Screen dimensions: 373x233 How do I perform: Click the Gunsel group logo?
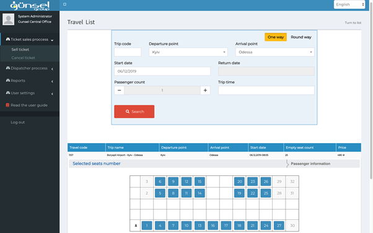coord(30,6)
